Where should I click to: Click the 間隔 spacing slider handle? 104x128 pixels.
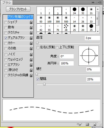44,84
